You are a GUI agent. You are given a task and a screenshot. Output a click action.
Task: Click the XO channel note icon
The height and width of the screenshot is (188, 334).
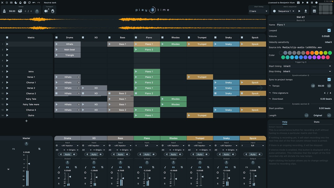click(x=86, y=167)
